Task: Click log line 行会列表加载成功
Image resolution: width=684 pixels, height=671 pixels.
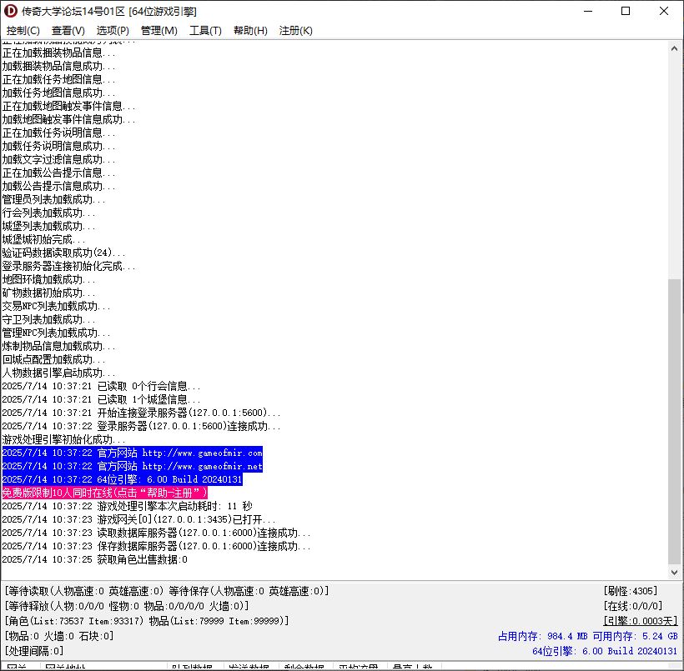Action: pyautogui.click(x=49, y=213)
